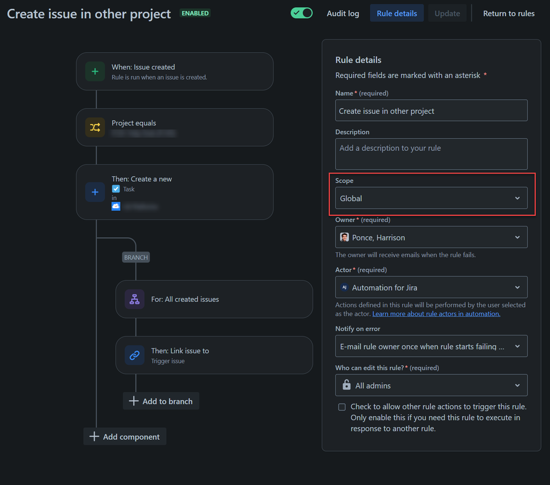Open the Rule details tab
Image resolution: width=550 pixels, height=485 pixels.
[x=396, y=13]
